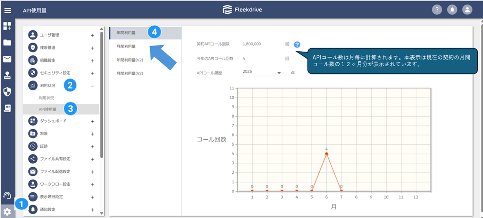Expand 権限管理 with plus sign

coord(92,48)
